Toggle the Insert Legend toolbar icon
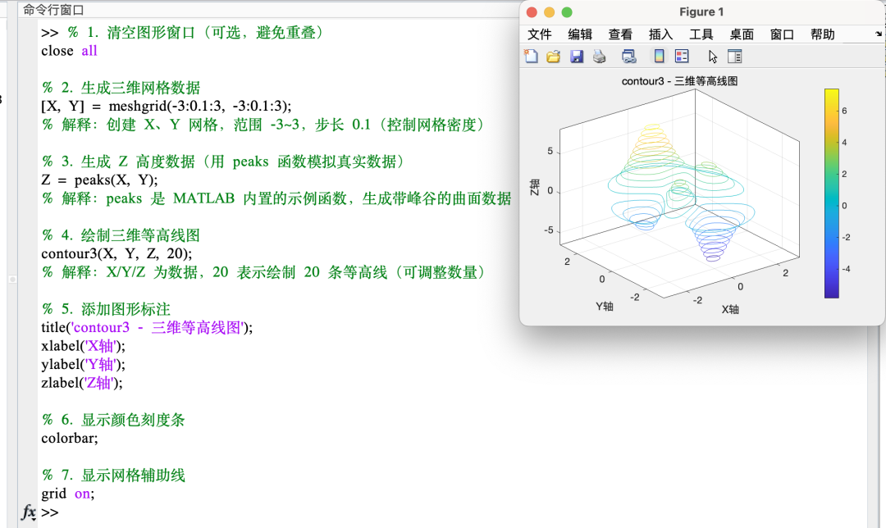 pyautogui.click(x=682, y=56)
